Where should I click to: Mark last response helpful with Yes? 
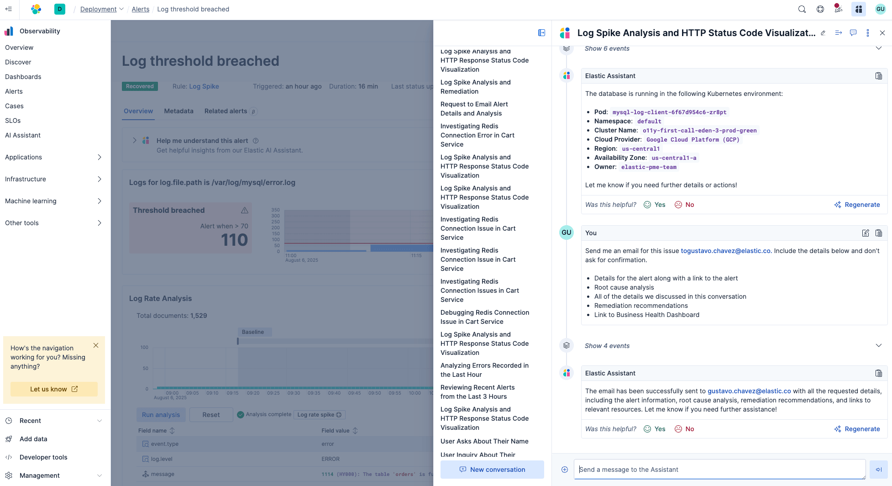click(655, 429)
